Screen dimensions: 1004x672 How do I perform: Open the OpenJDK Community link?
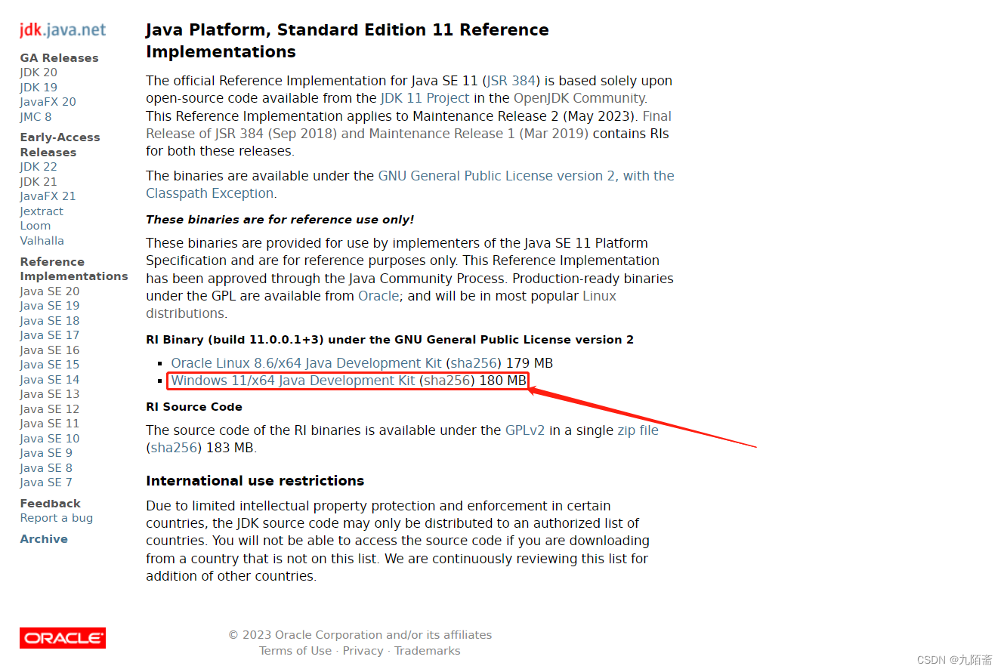(x=579, y=98)
